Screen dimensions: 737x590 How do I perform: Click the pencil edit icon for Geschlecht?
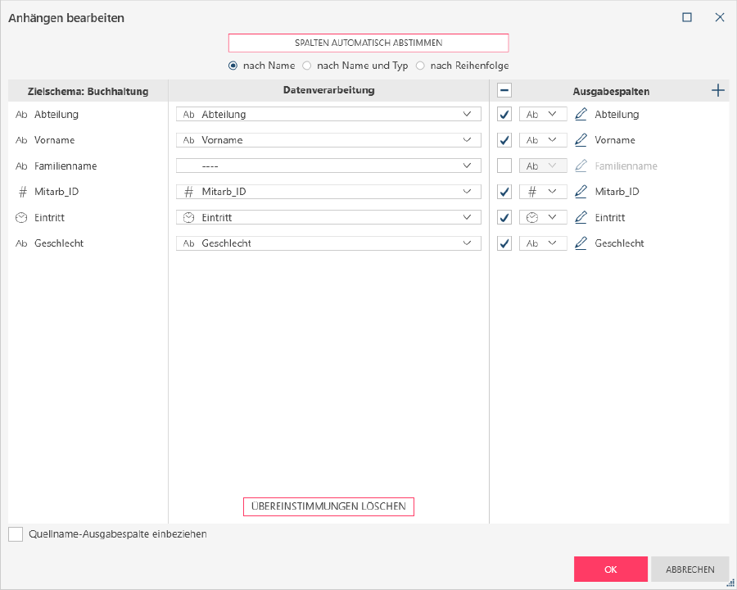tap(581, 243)
